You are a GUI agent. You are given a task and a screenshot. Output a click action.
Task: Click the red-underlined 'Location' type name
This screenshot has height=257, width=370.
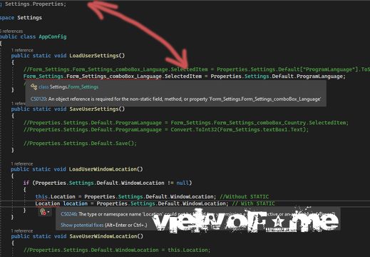pyautogui.click(x=48, y=203)
